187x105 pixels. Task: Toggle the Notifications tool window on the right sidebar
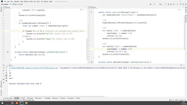186,19
